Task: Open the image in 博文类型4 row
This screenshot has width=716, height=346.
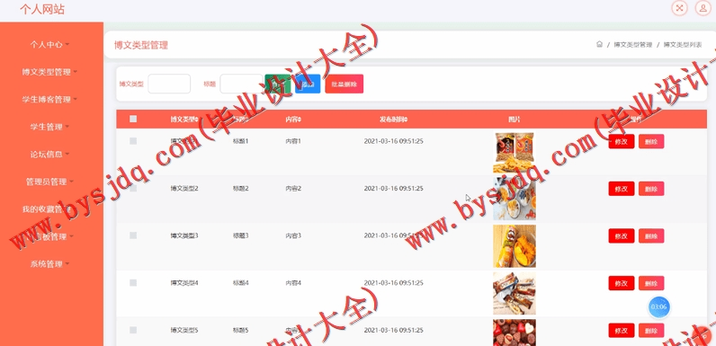Action: click(x=515, y=293)
